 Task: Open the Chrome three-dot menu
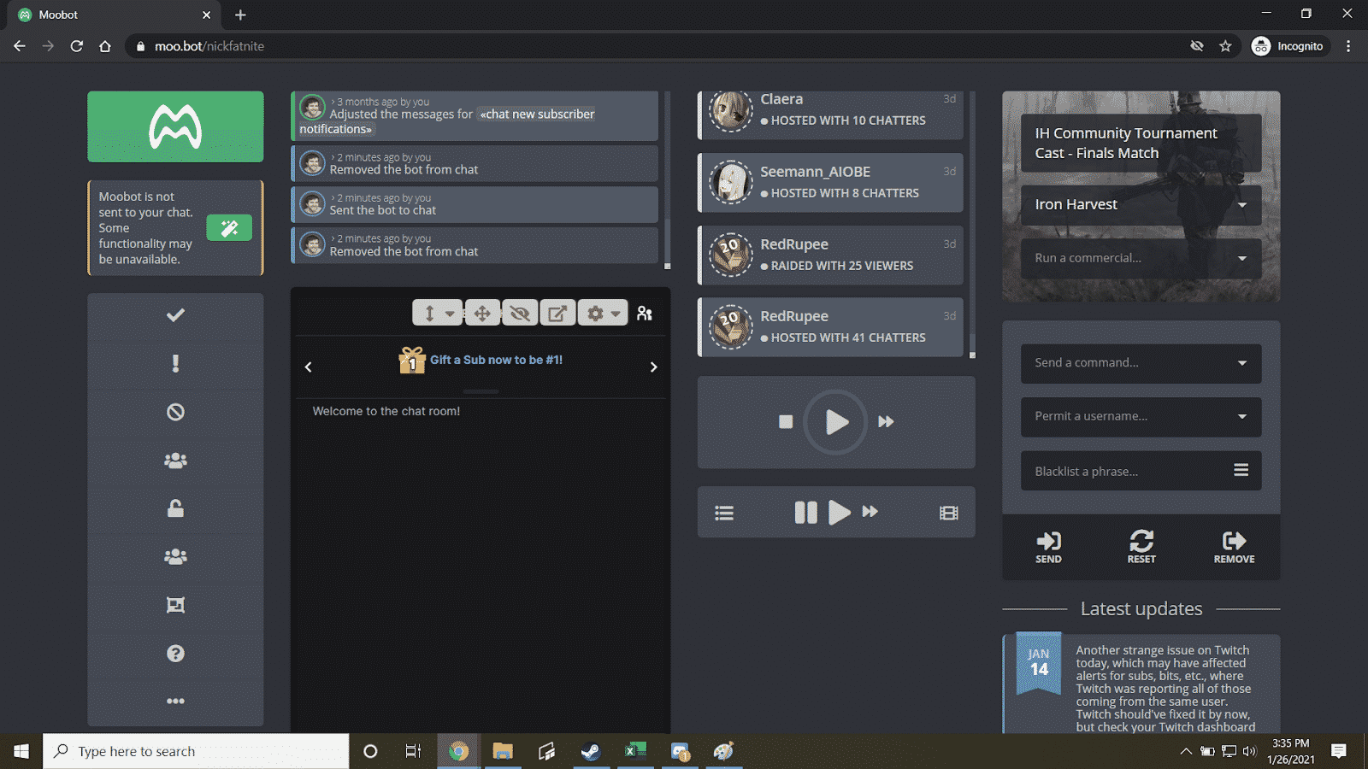(x=1348, y=46)
